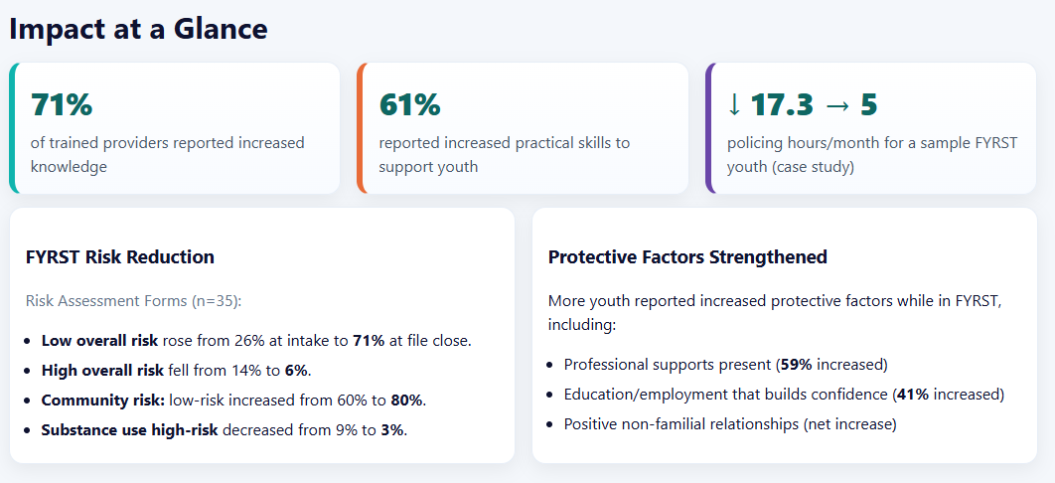Click the 'Impact at a Glance' heading
Screen dimensions: 1055x483
pos(138,29)
